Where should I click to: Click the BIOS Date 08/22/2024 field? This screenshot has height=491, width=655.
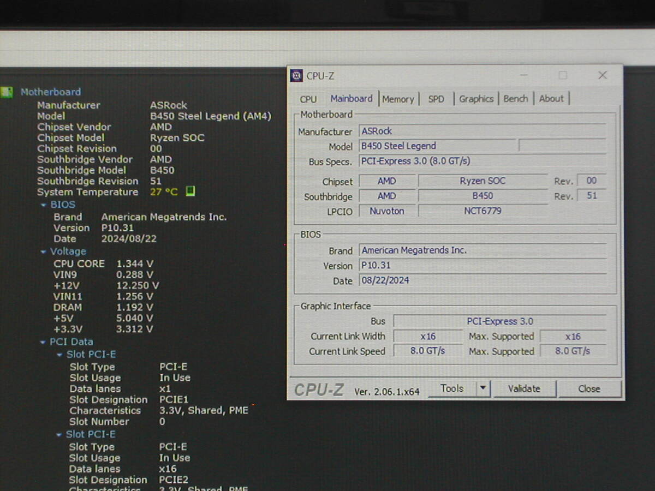click(483, 280)
